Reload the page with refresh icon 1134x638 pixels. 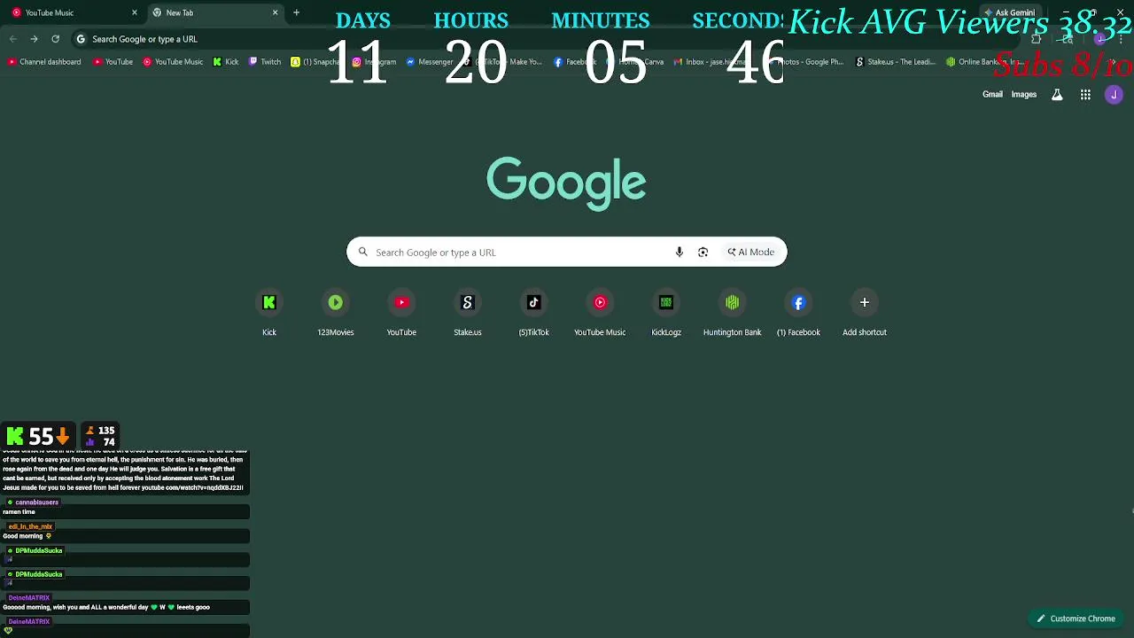coord(55,39)
